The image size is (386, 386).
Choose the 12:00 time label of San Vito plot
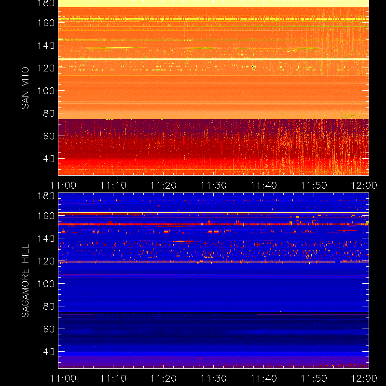[364, 185]
